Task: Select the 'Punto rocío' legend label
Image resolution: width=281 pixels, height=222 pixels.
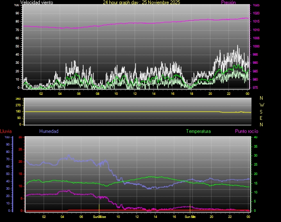Action: click(246, 132)
